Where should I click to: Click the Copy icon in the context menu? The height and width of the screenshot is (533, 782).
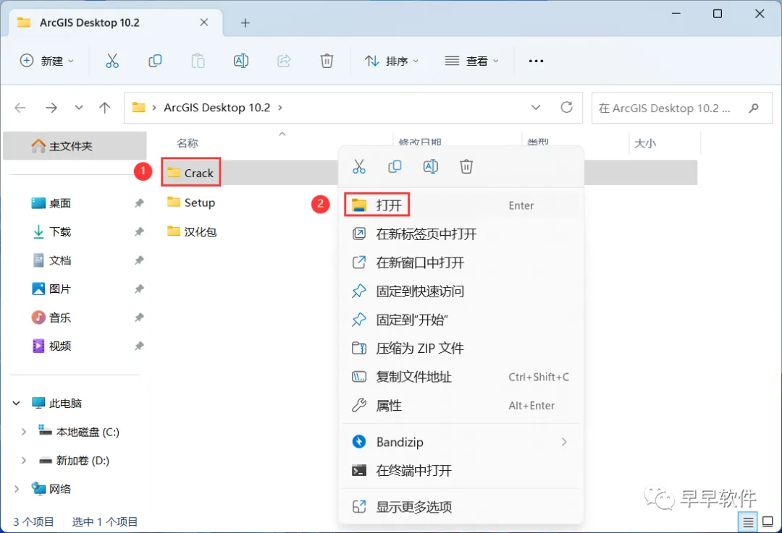pyautogui.click(x=395, y=166)
